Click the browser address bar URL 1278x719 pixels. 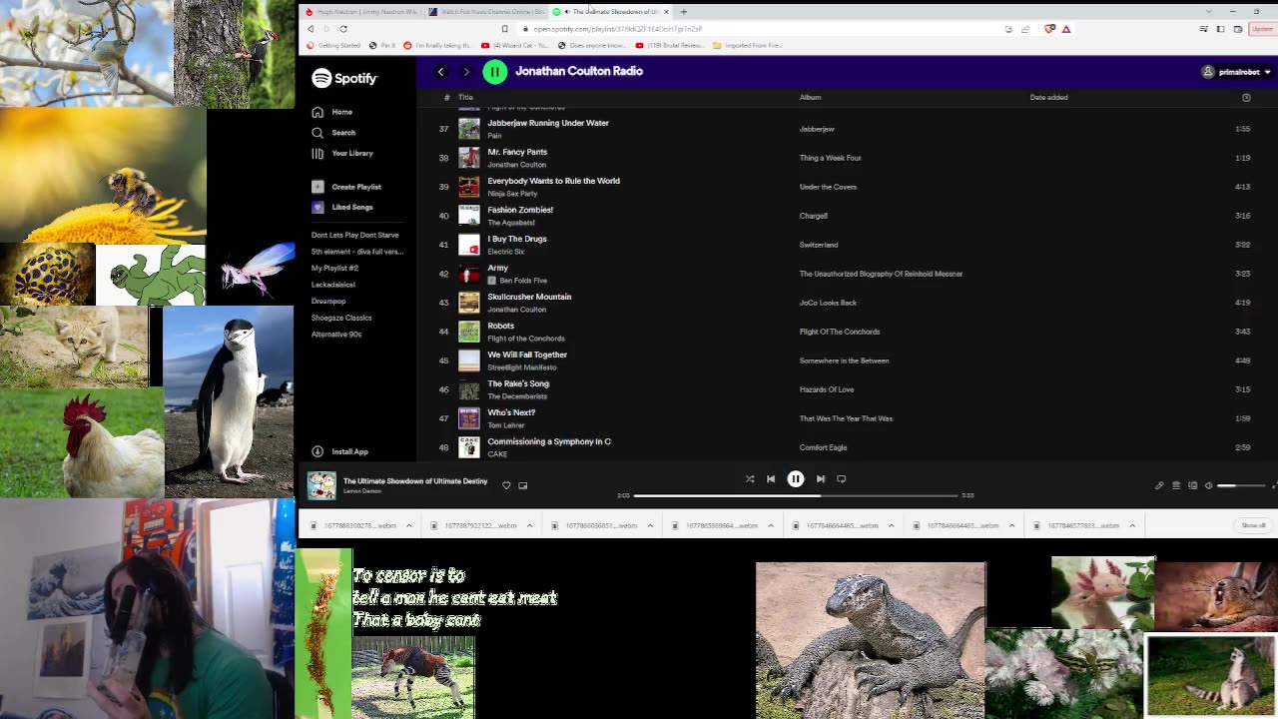tap(617, 29)
